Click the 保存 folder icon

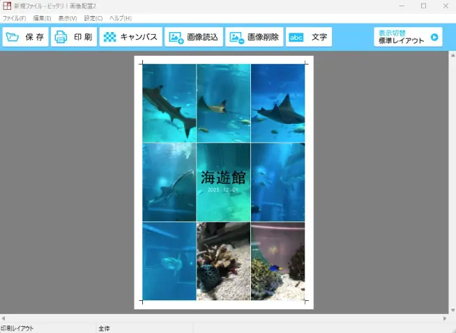13,38
